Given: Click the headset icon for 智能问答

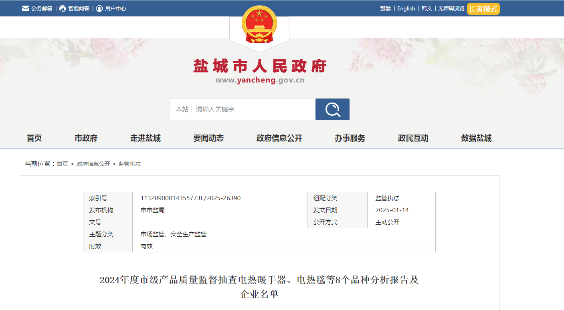Looking at the screenshot, I should [63, 8].
